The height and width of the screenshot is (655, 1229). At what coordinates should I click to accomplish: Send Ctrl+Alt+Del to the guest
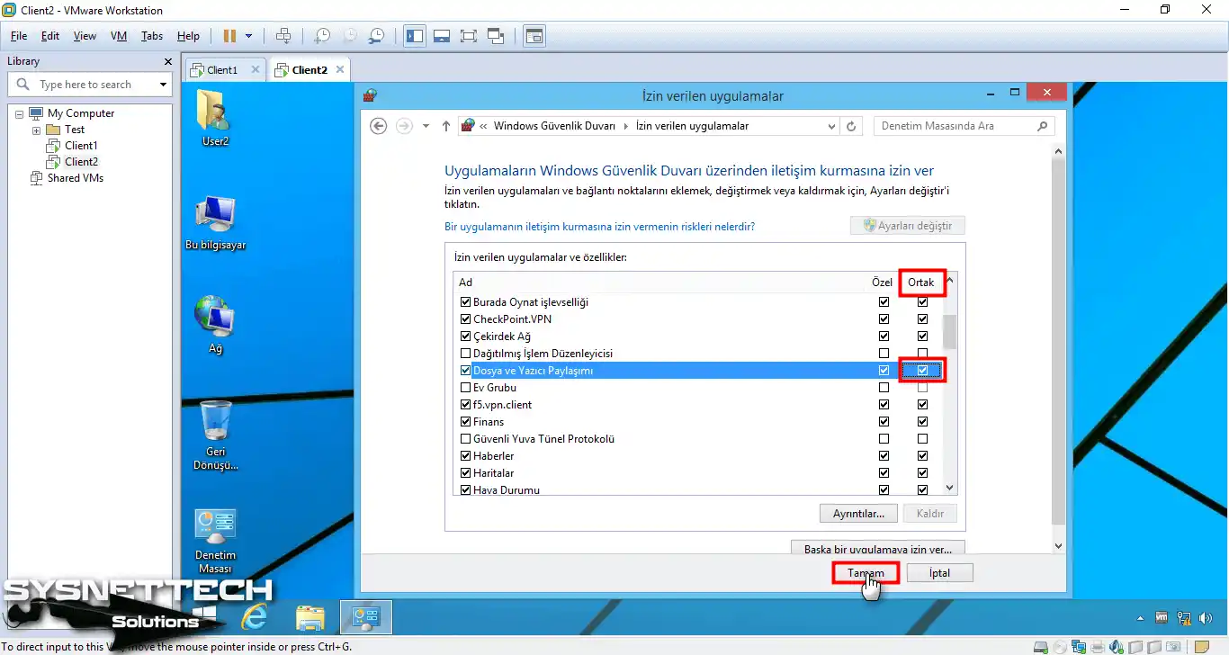[x=283, y=36]
